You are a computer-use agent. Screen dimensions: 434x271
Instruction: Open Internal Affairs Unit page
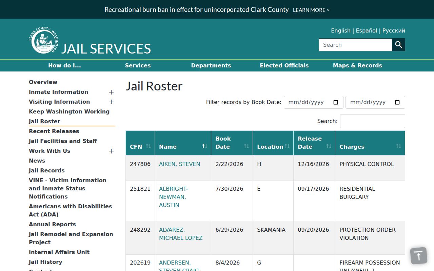59,252
